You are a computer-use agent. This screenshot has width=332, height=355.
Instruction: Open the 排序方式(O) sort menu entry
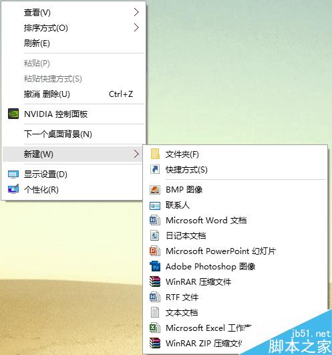[x=73, y=27]
